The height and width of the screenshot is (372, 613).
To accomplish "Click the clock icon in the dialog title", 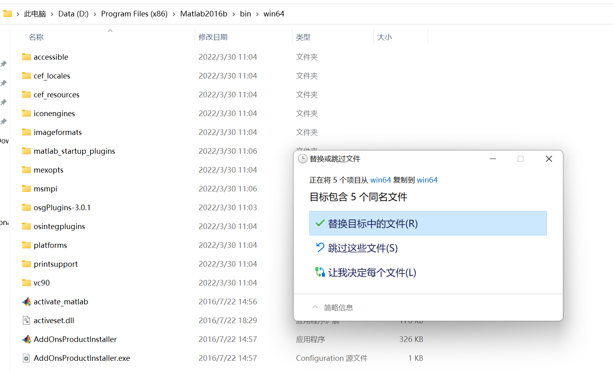I will pos(303,159).
